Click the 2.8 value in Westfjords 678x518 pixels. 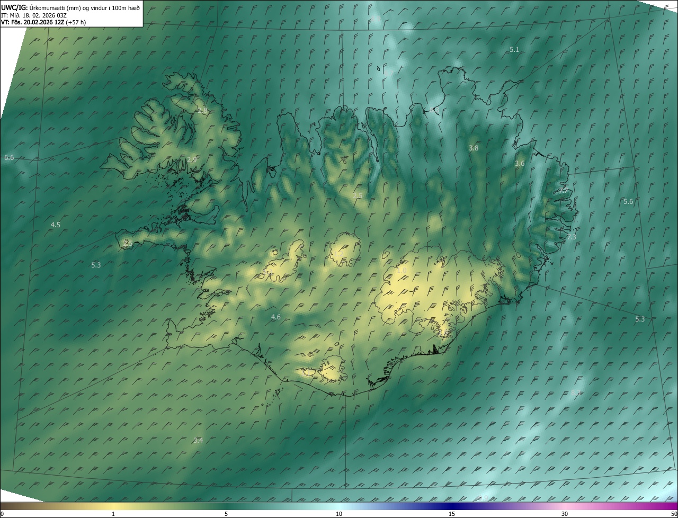click(202, 110)
